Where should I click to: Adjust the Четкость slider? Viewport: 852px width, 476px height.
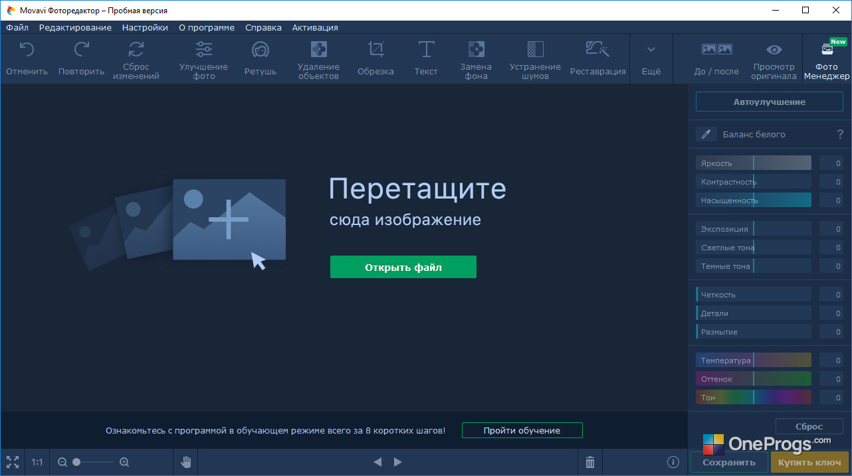(754, 295)
